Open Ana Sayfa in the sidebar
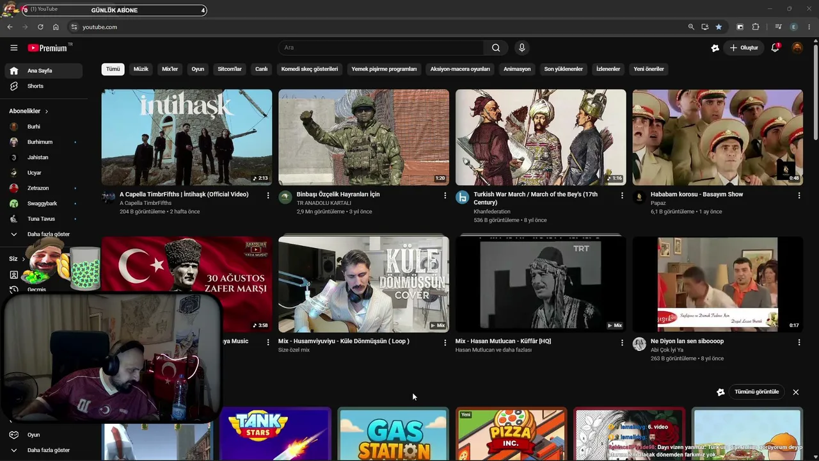The image size is (819, 461). pyautogui.click(x=44, y=71)
